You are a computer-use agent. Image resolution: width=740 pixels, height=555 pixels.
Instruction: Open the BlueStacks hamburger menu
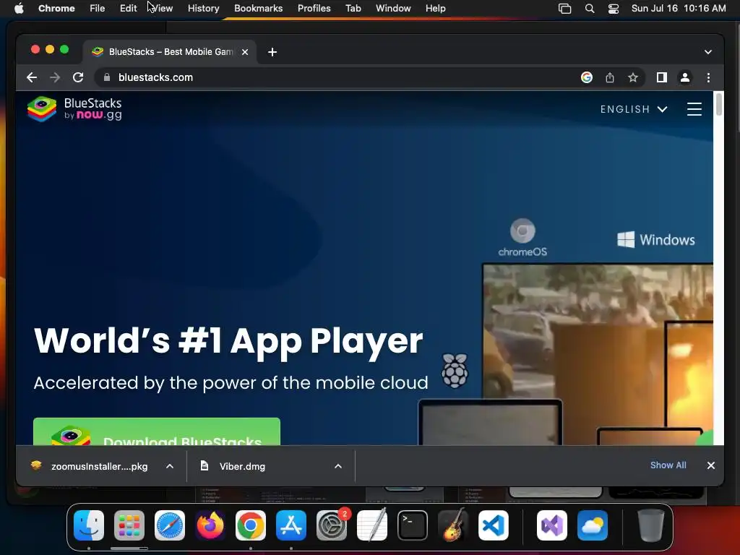coord(694,109)
